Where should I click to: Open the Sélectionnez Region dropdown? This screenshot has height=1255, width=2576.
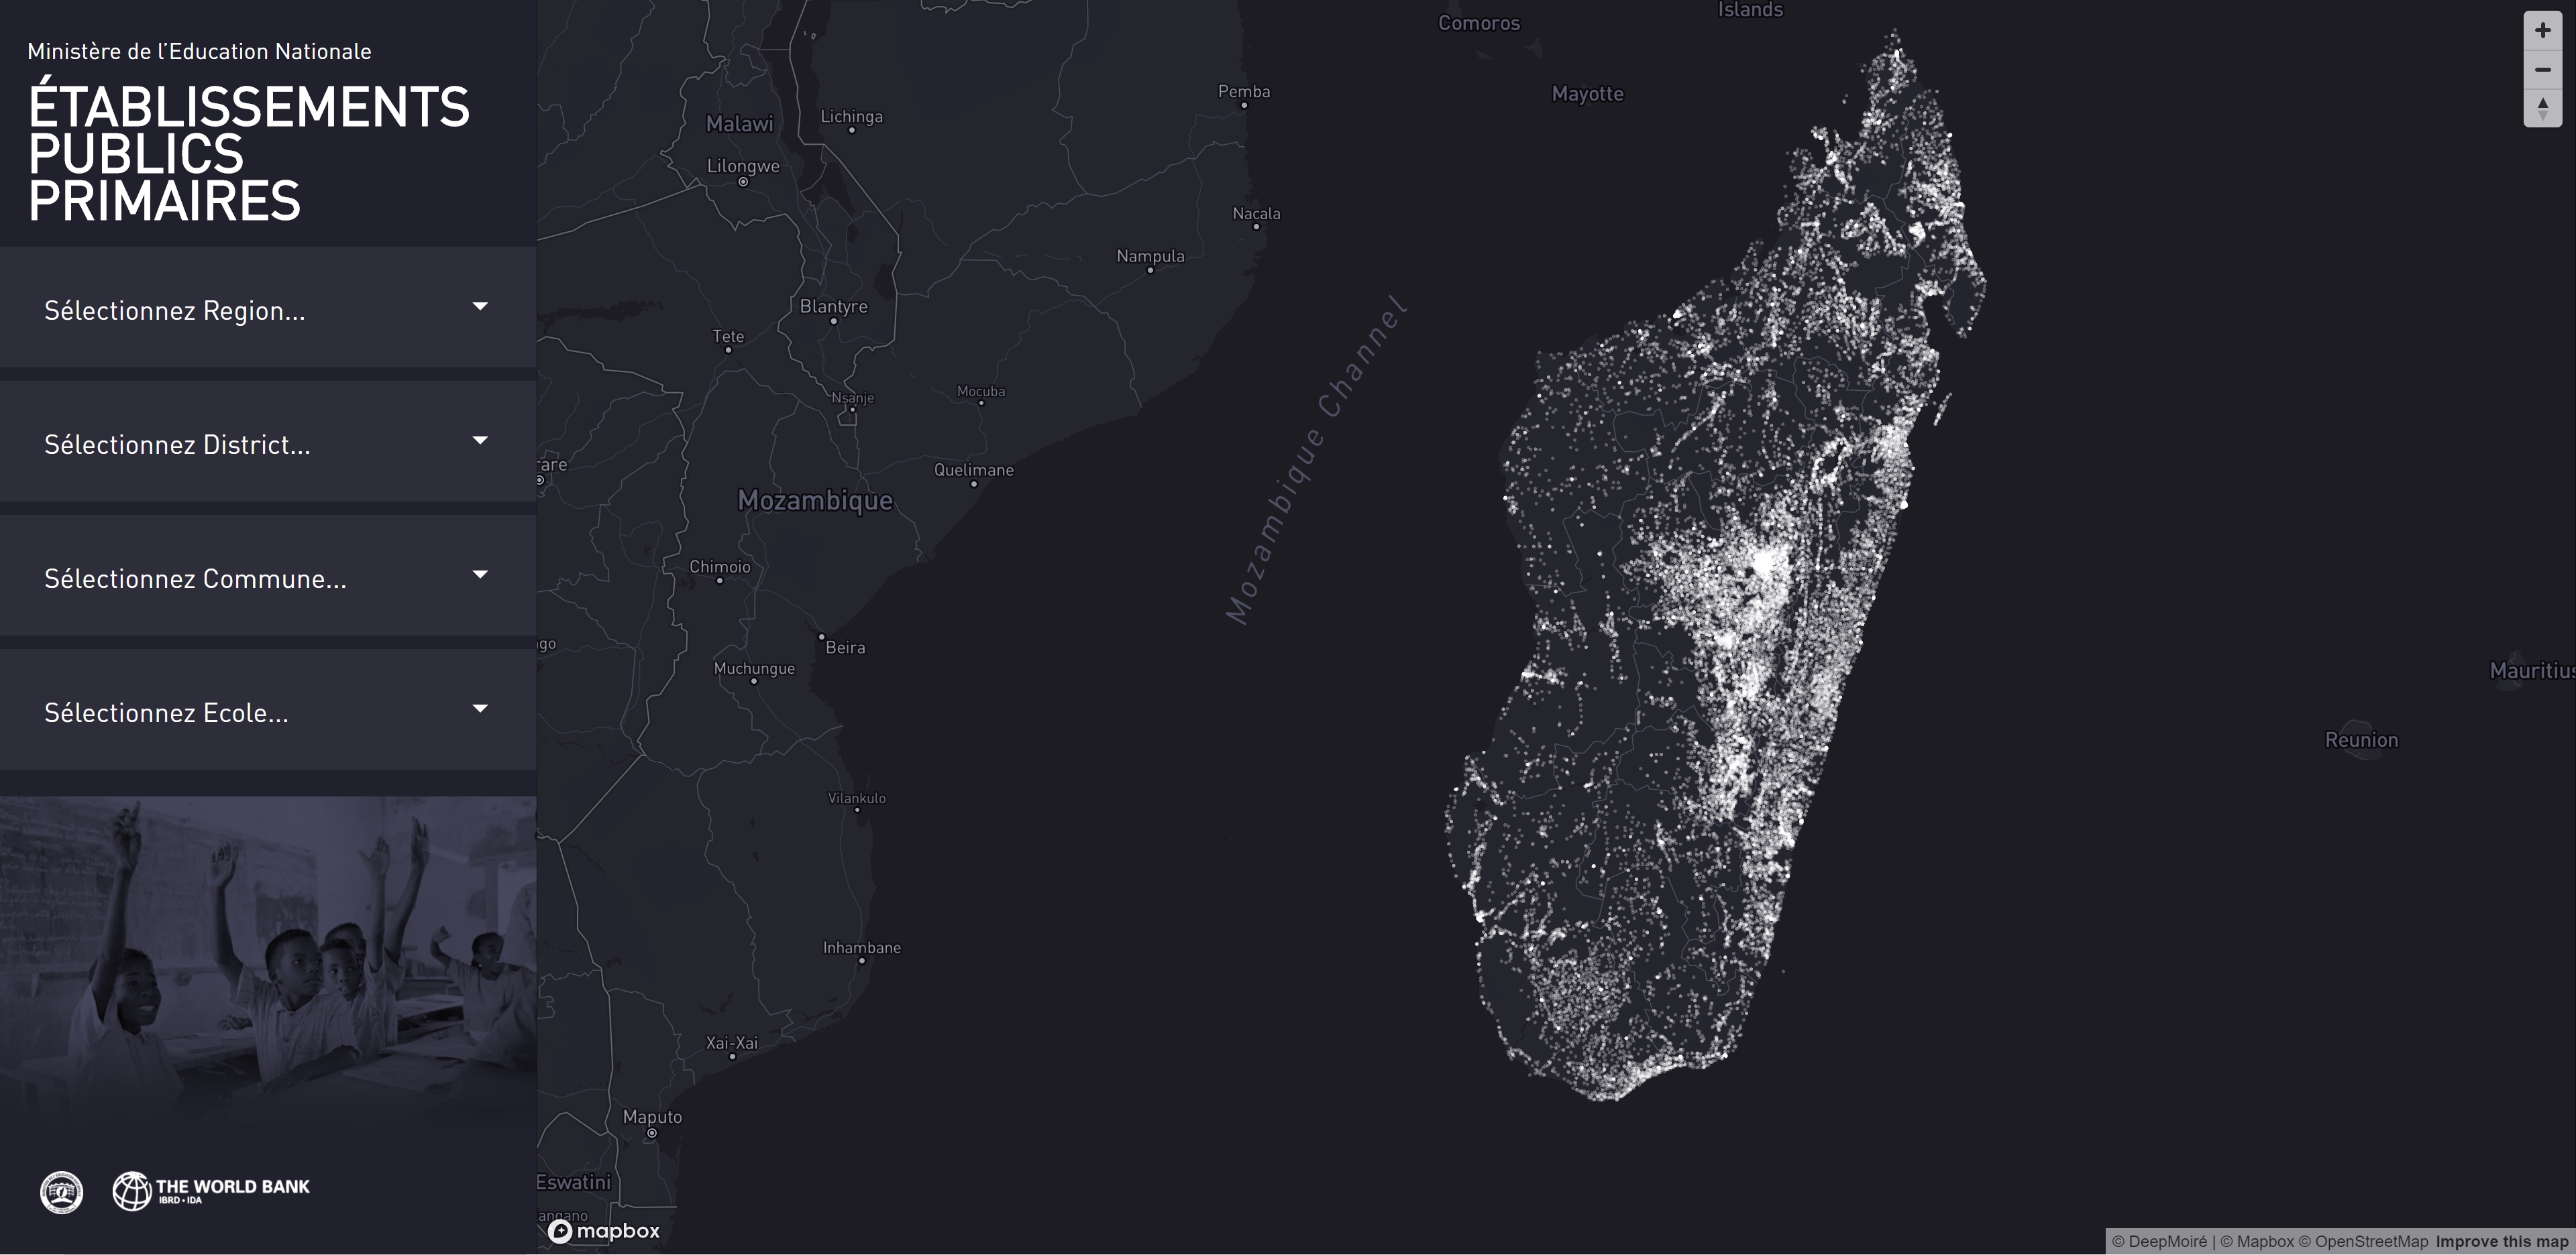[268, 308]
